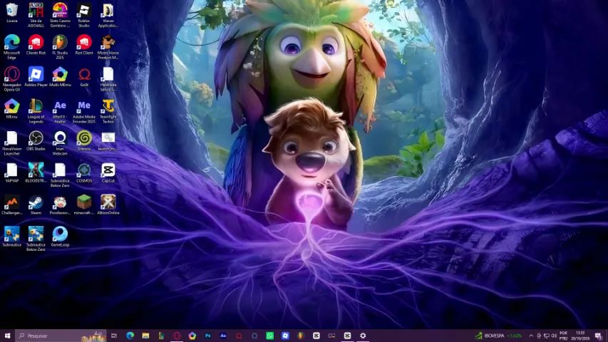Viewport: 608px width, 342px height.
Task: Open the Windows Start menu
Action: click(x=7, y=336)
